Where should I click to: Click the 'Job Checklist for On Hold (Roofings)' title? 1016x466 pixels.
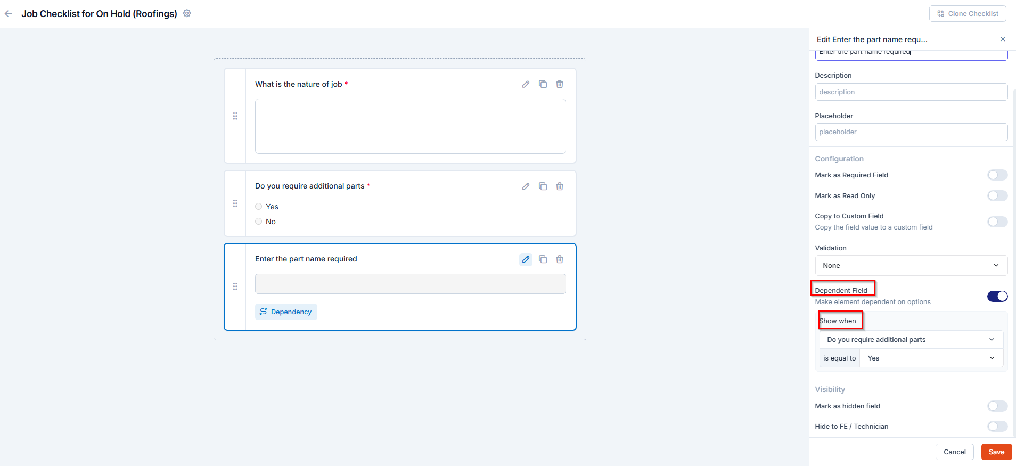pos(99,14)
